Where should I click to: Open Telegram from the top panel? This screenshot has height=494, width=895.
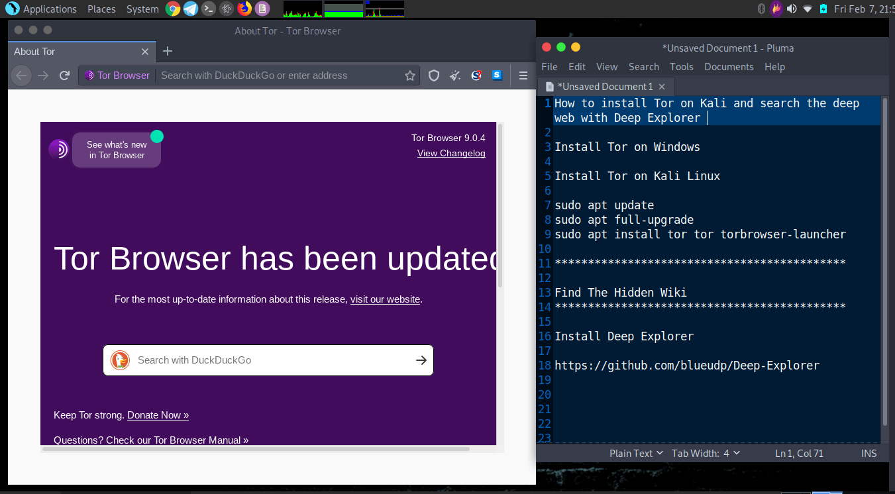tap(191, 9)
